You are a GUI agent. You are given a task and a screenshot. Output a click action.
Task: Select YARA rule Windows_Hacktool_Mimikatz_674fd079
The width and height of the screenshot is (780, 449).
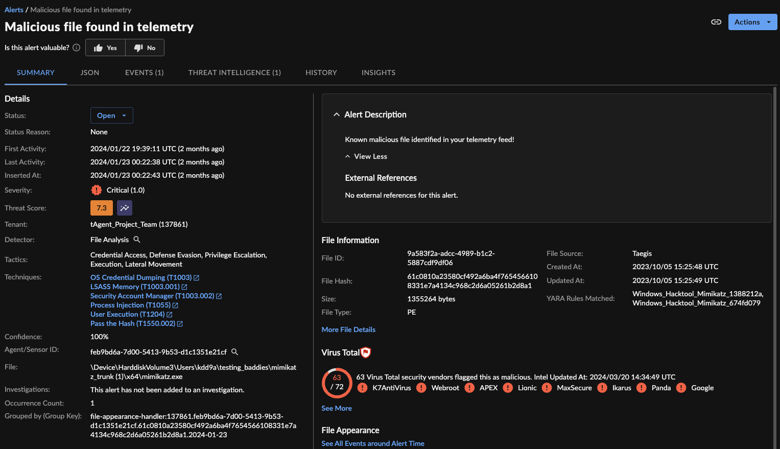(696, 303)
